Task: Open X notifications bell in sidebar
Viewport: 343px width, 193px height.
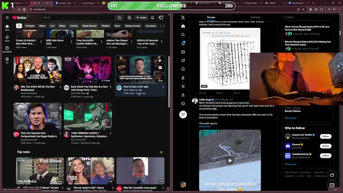Action: (183, 43)
